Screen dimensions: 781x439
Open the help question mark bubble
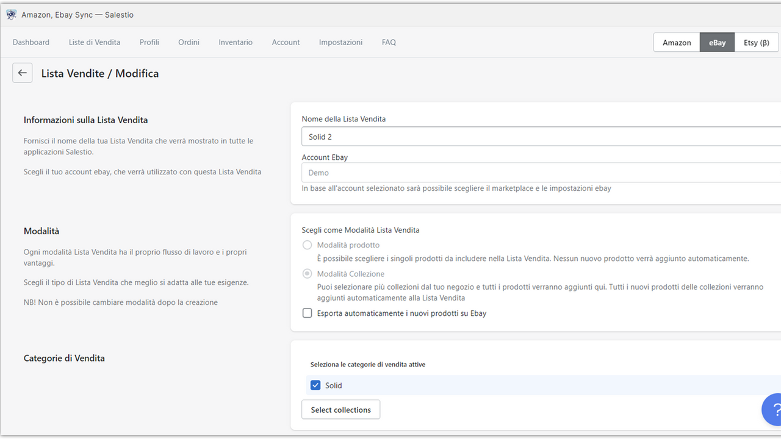(772, 410)
